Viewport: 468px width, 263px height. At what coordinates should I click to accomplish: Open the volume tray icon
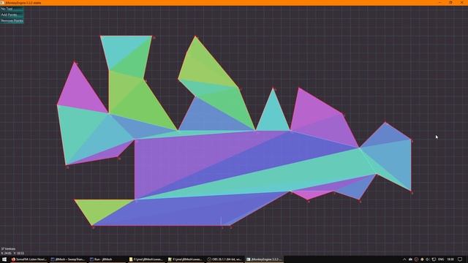tap(428, 259)
